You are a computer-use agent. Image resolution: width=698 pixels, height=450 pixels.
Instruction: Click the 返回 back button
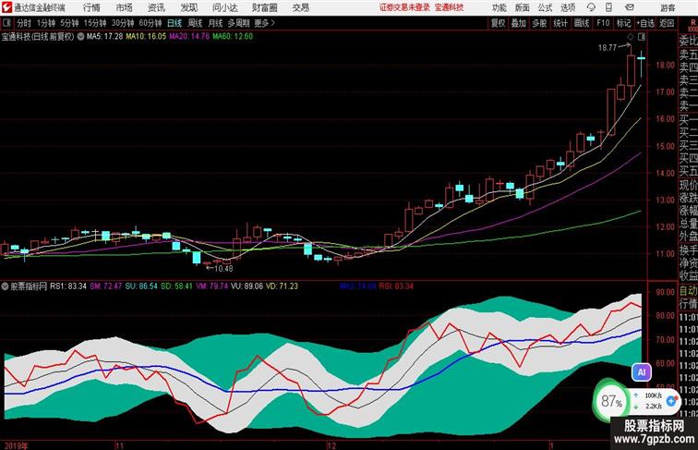667,23
